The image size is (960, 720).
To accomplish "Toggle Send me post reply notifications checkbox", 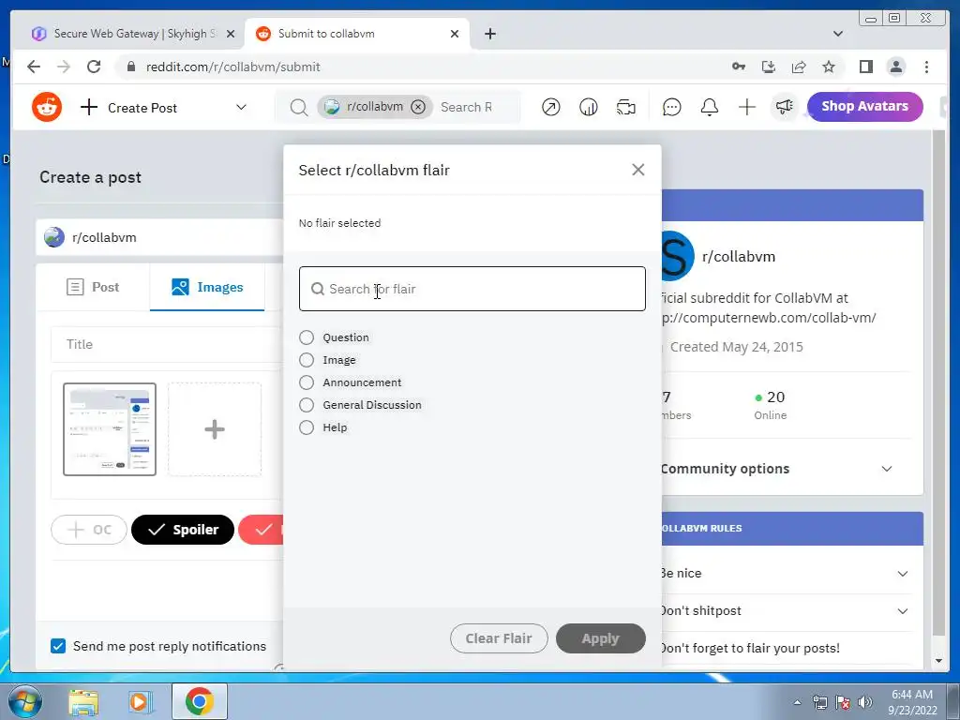I will tap(58, 646).
